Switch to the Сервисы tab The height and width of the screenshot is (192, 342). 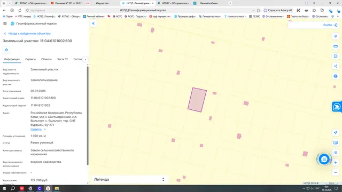30,59
